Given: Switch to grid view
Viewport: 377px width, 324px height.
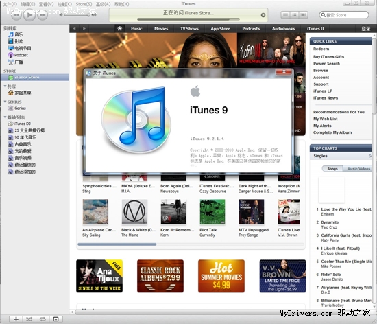Looking at the screenshot, I should pyautogui.click(x=294, y=15).
